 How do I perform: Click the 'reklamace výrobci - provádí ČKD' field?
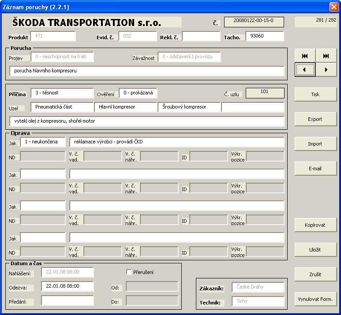pyautogui.click(x=177, y=142)
